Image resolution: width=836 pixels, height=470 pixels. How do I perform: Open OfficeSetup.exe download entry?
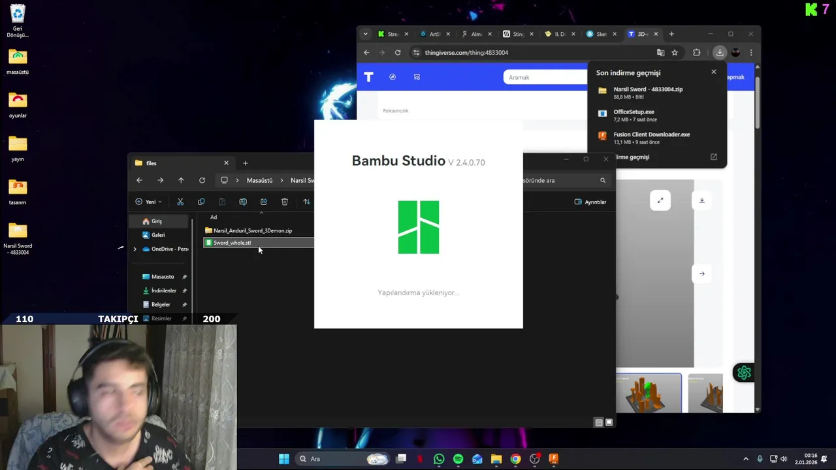pyautogui.click(x=657, y=116)
